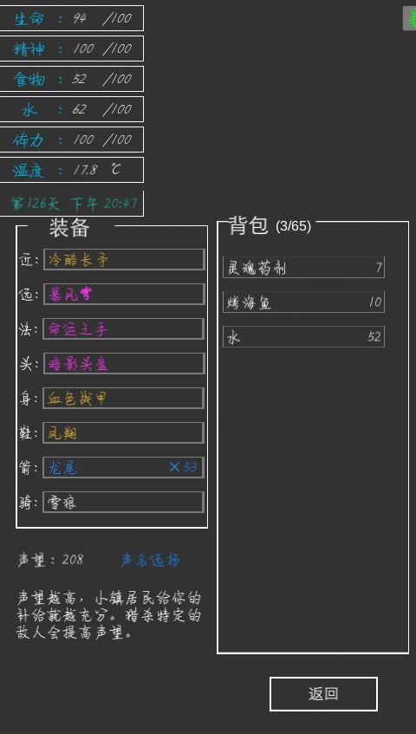
Task: Click the green button at top right corner
Action: tap(409, 18)
